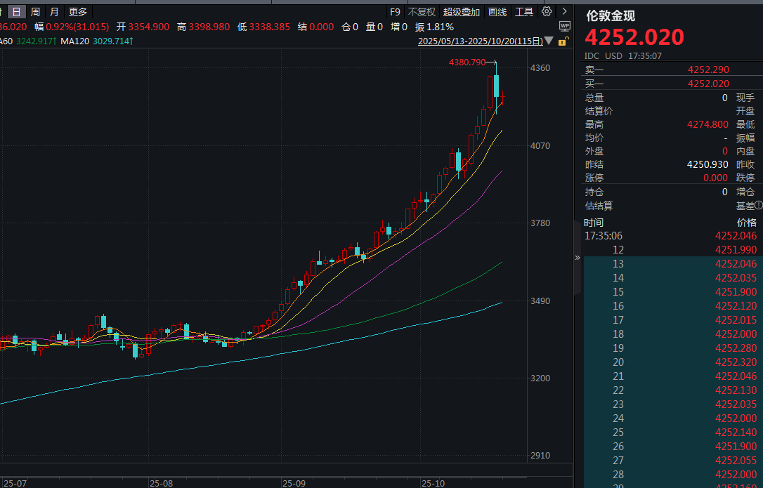The width and height of the screenshot is (763, 488).
Task: Expand the date range dropdown triangle
Action: (x=549, y=41)
